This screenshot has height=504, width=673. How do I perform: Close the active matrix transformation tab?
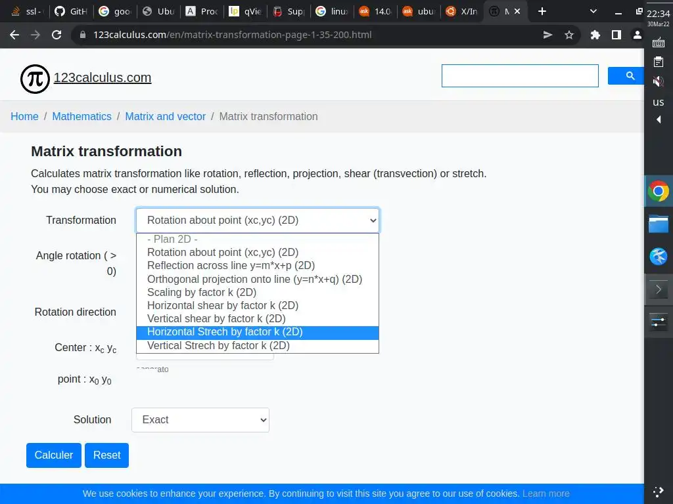pyautogui.click(x=517, y=11)
